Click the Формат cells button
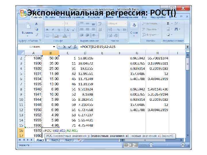This screenshot has width=207, height=155. point(150,35)
